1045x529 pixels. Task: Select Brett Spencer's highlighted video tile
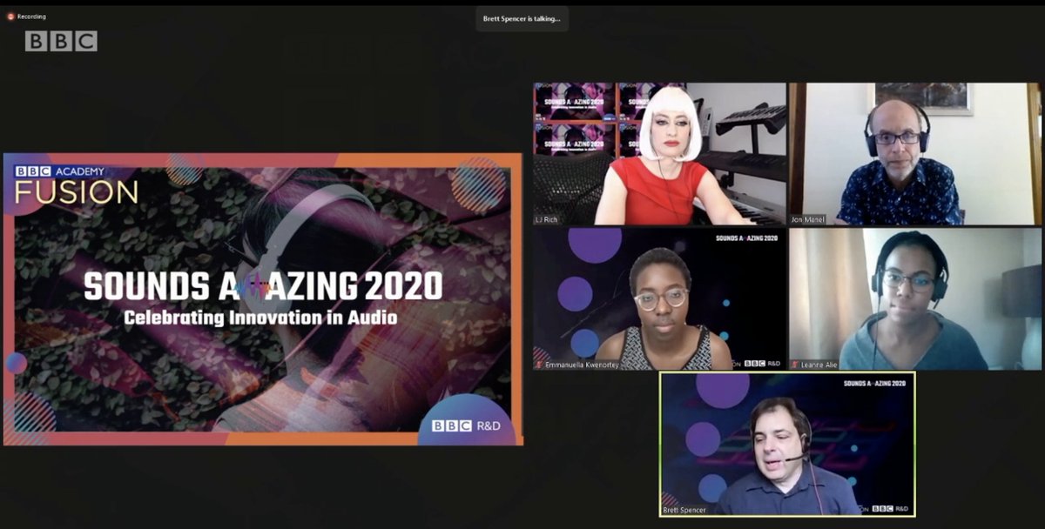click(x=787, y=444)
